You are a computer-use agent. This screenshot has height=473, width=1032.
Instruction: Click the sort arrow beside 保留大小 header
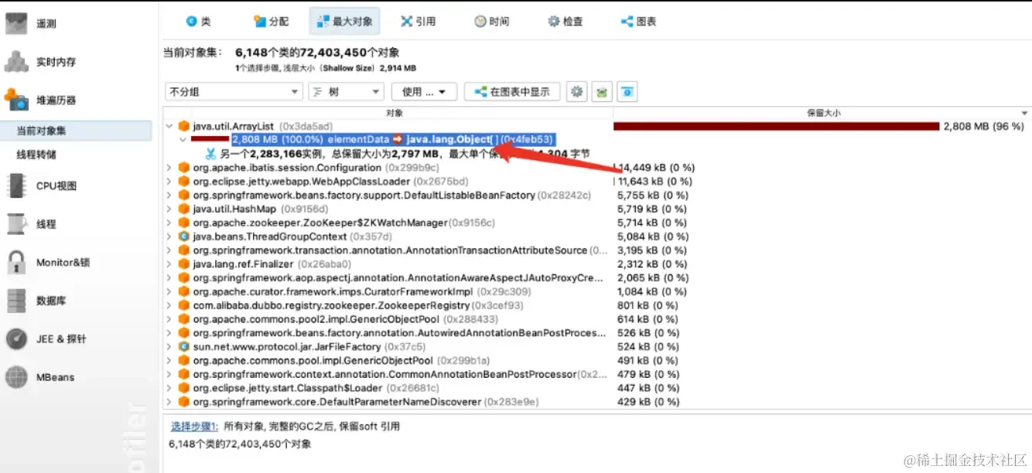[1024, 113]
